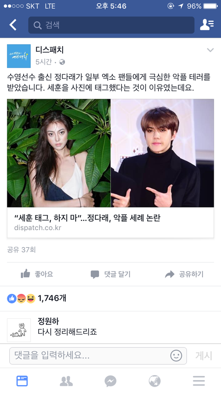Expand the post options chevron
This screenshot has height=394, width=221.
click(210, 50)
